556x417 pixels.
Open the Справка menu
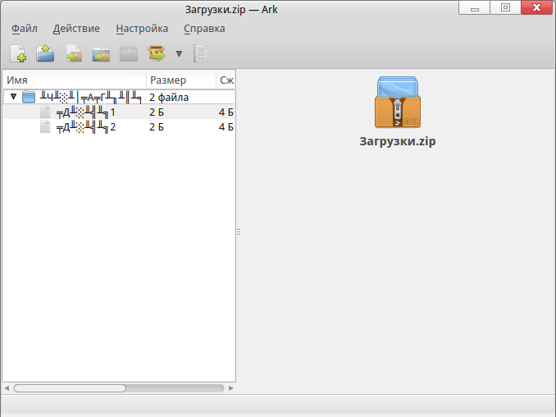[x=204, y=29]
